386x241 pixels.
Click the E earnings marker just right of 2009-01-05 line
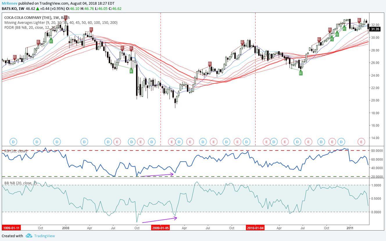click(172, 142)
